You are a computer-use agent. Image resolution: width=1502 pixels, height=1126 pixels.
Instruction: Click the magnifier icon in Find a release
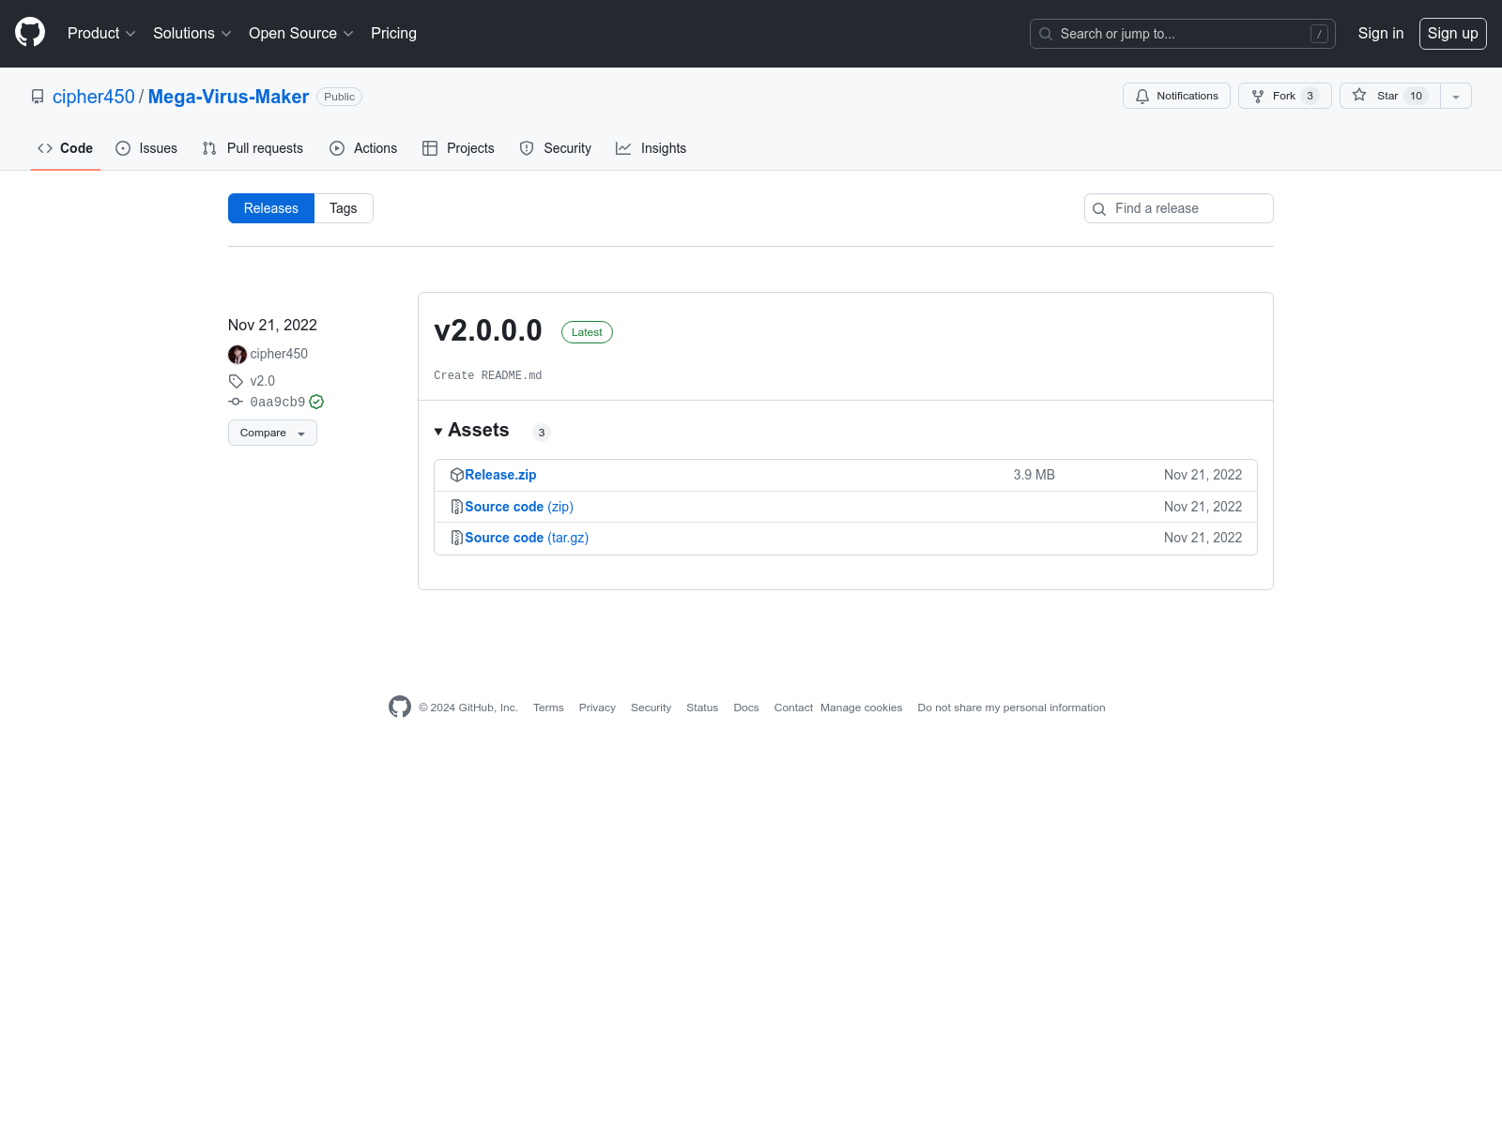pyautogui.click(x=1099, y=208)
